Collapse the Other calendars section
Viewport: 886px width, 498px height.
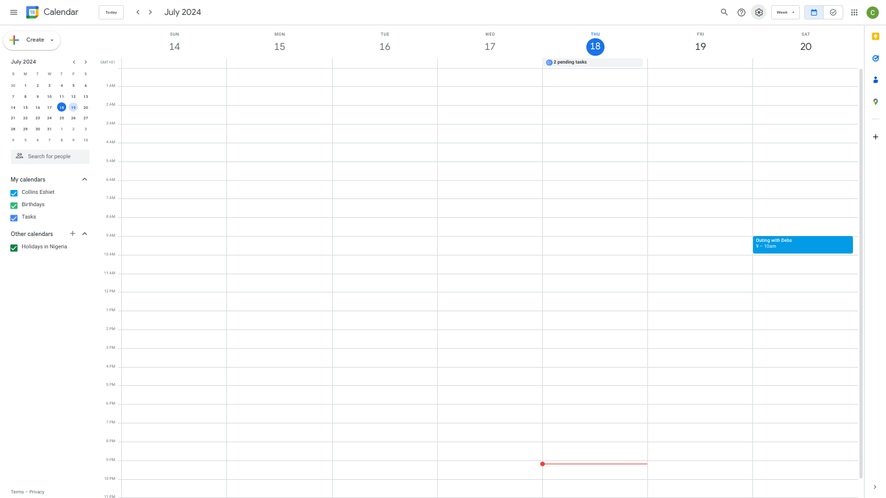(x=84, y=233)
